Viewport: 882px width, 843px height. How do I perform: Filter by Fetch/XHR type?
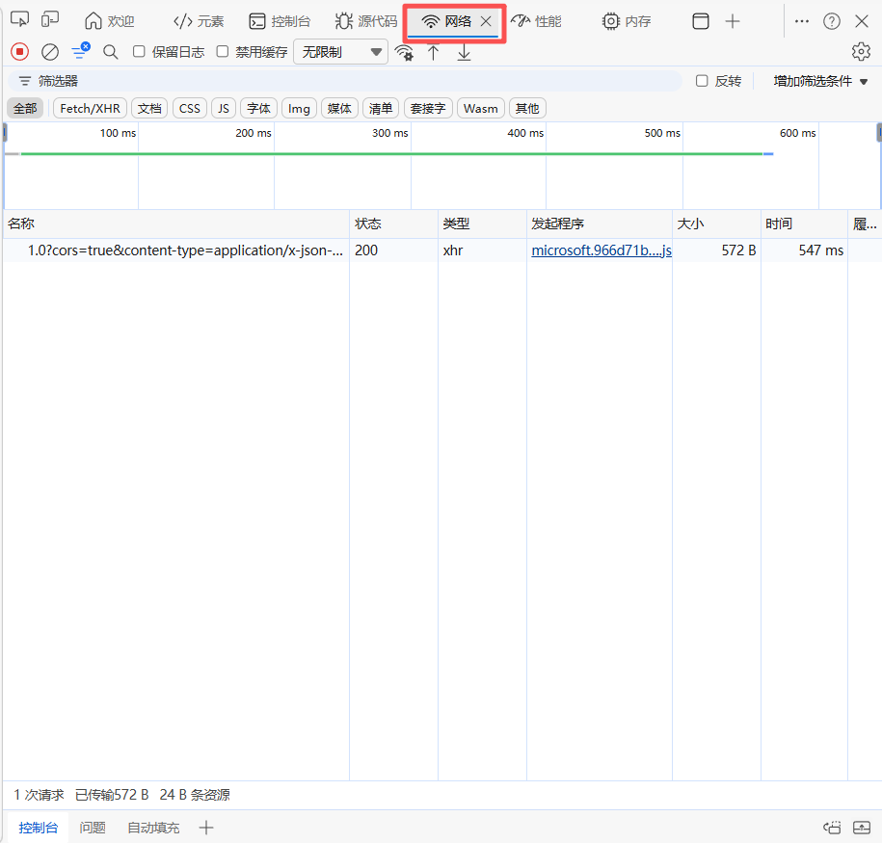click(x=90, y=108)
